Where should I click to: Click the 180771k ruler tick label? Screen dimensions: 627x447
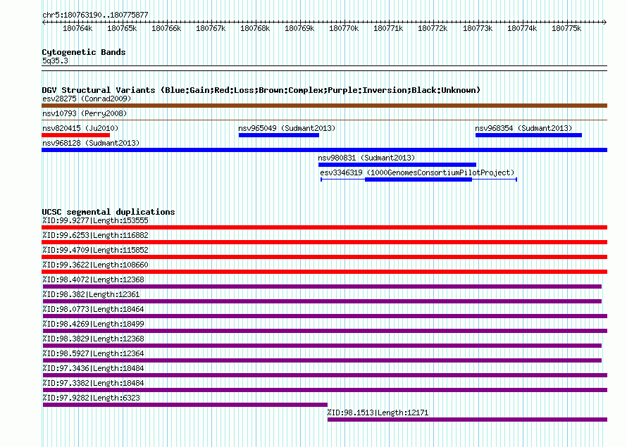point(388,28)
